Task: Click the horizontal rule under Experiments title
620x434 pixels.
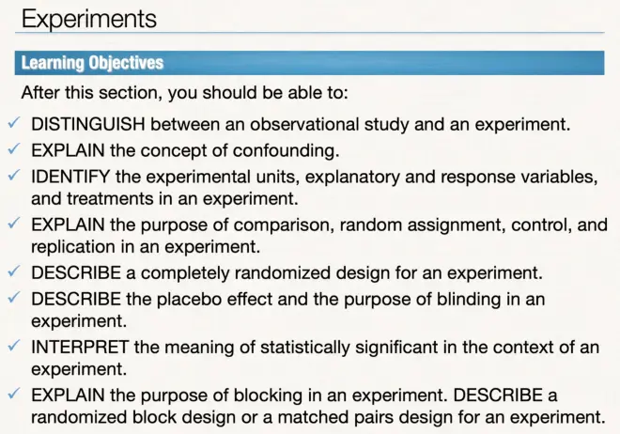Action: coord(309,33)
